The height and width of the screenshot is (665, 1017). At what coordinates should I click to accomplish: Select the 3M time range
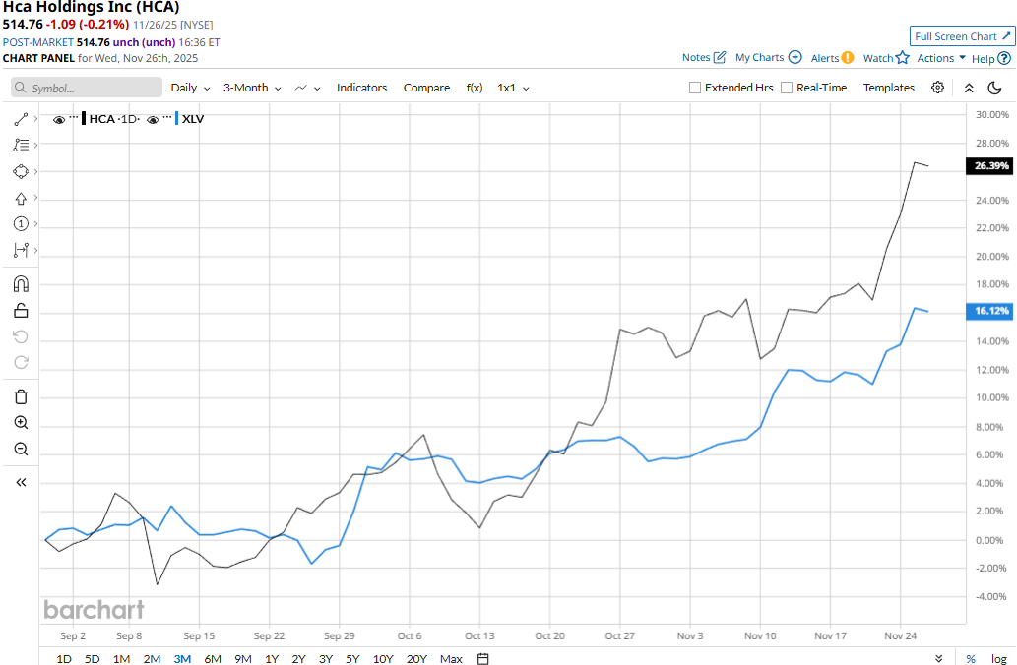(182, 658)
